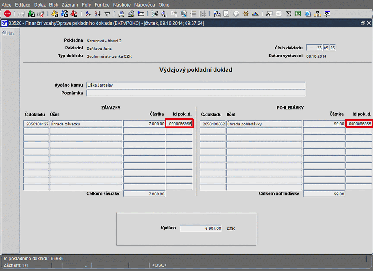Click the Korunová - hlavní 2 value
This screenshot has width=373, height=271.
104,41
